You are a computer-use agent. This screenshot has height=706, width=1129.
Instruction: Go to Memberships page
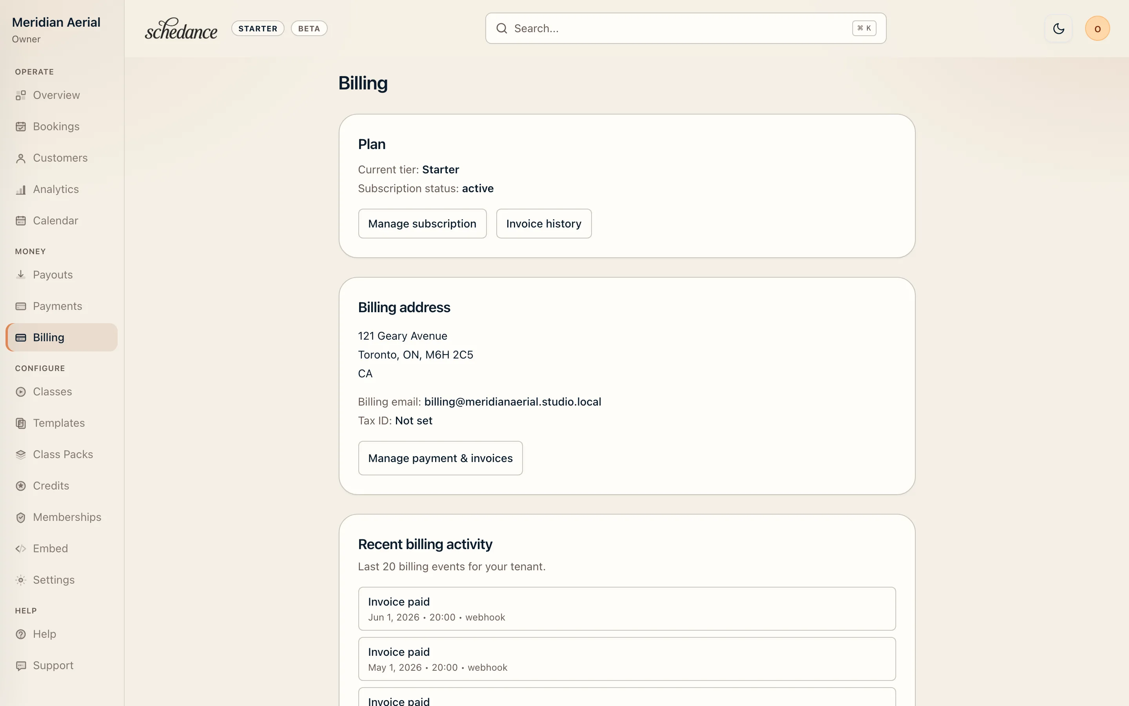[x=61, y=517]
